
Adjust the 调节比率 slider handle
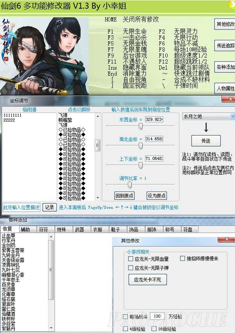(x=130, y=185)
